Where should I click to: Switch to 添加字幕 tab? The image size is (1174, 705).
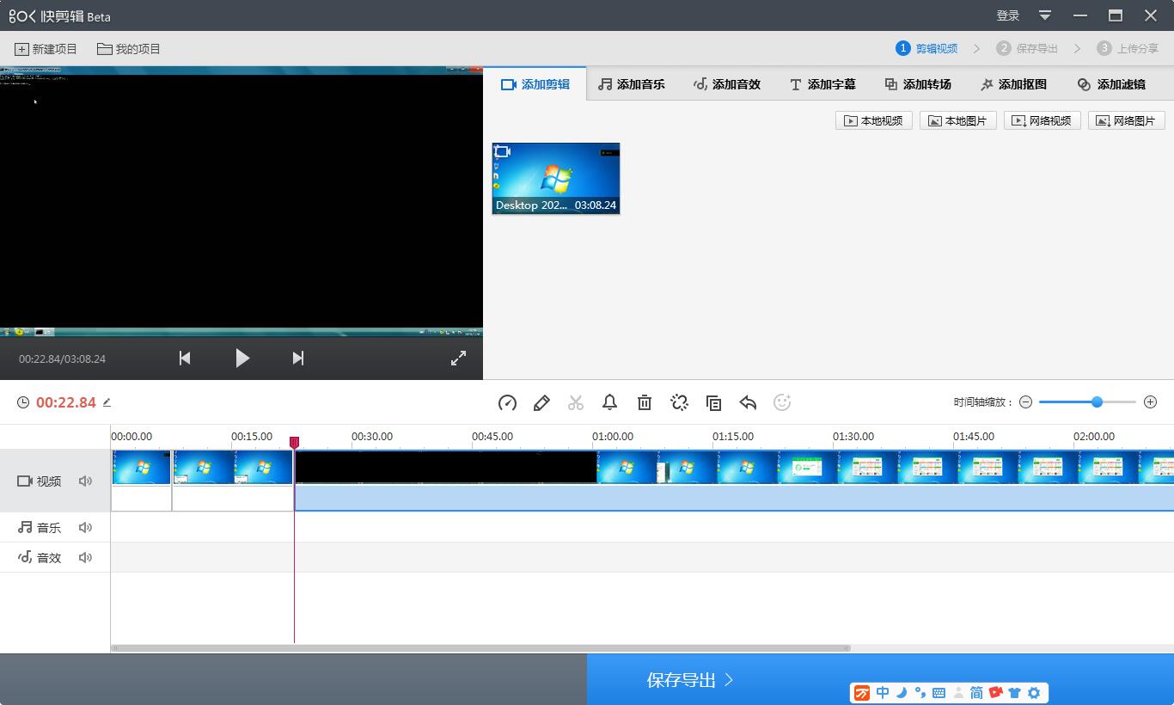click(822, 84)
